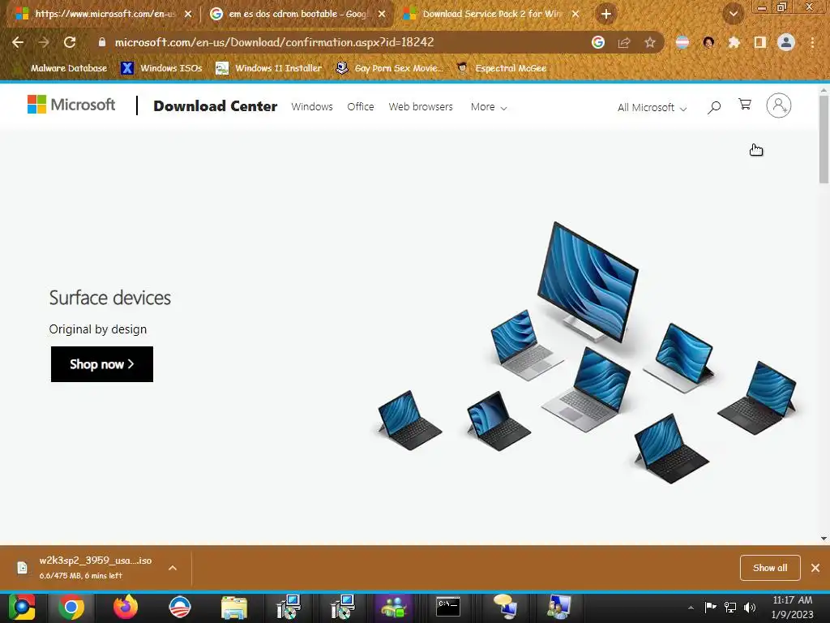Screen dimensions: 830x623
Task: Open the Web browsers navigation item
Action: click(x=421, y=106)
